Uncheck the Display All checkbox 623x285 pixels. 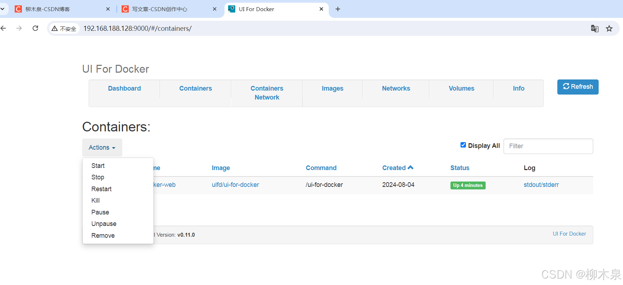coord(463,145)
